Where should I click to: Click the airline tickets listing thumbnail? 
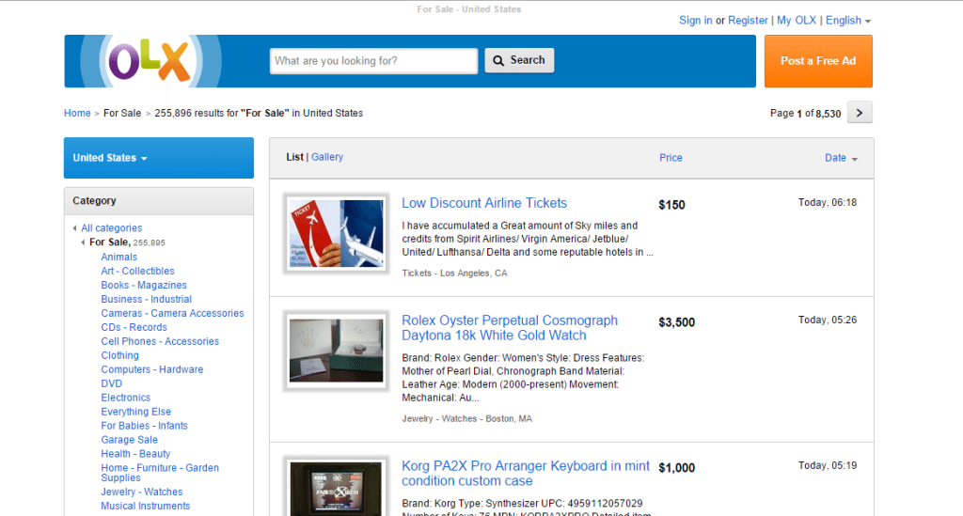(336, 233)
